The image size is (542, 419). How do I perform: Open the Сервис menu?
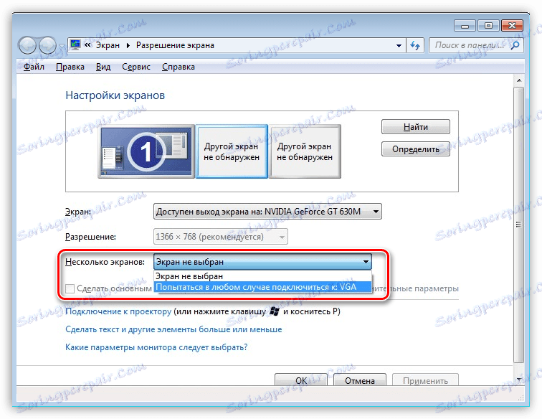tap(136, 67)
